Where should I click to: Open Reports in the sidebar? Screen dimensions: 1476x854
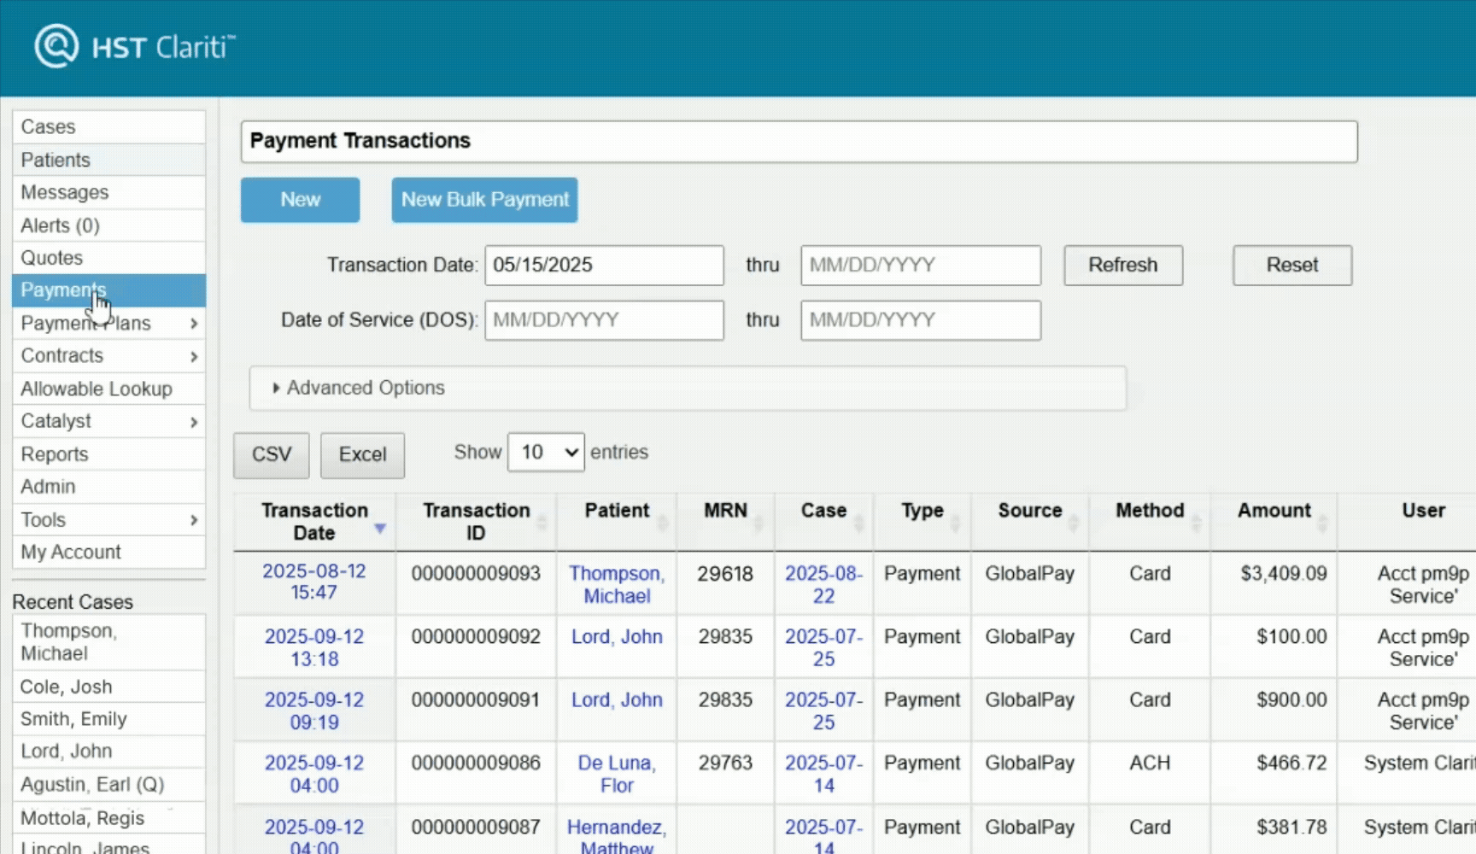pyautogui.click(x=108, y=454)
